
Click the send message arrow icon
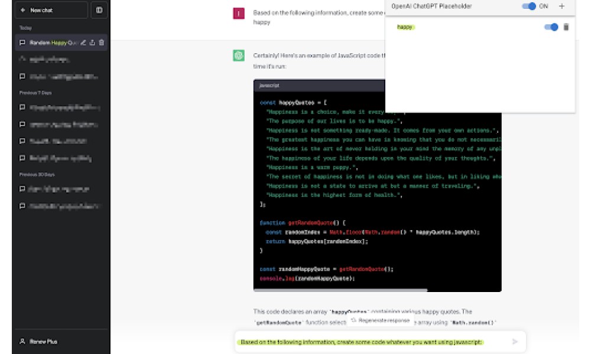click(515, 342)
